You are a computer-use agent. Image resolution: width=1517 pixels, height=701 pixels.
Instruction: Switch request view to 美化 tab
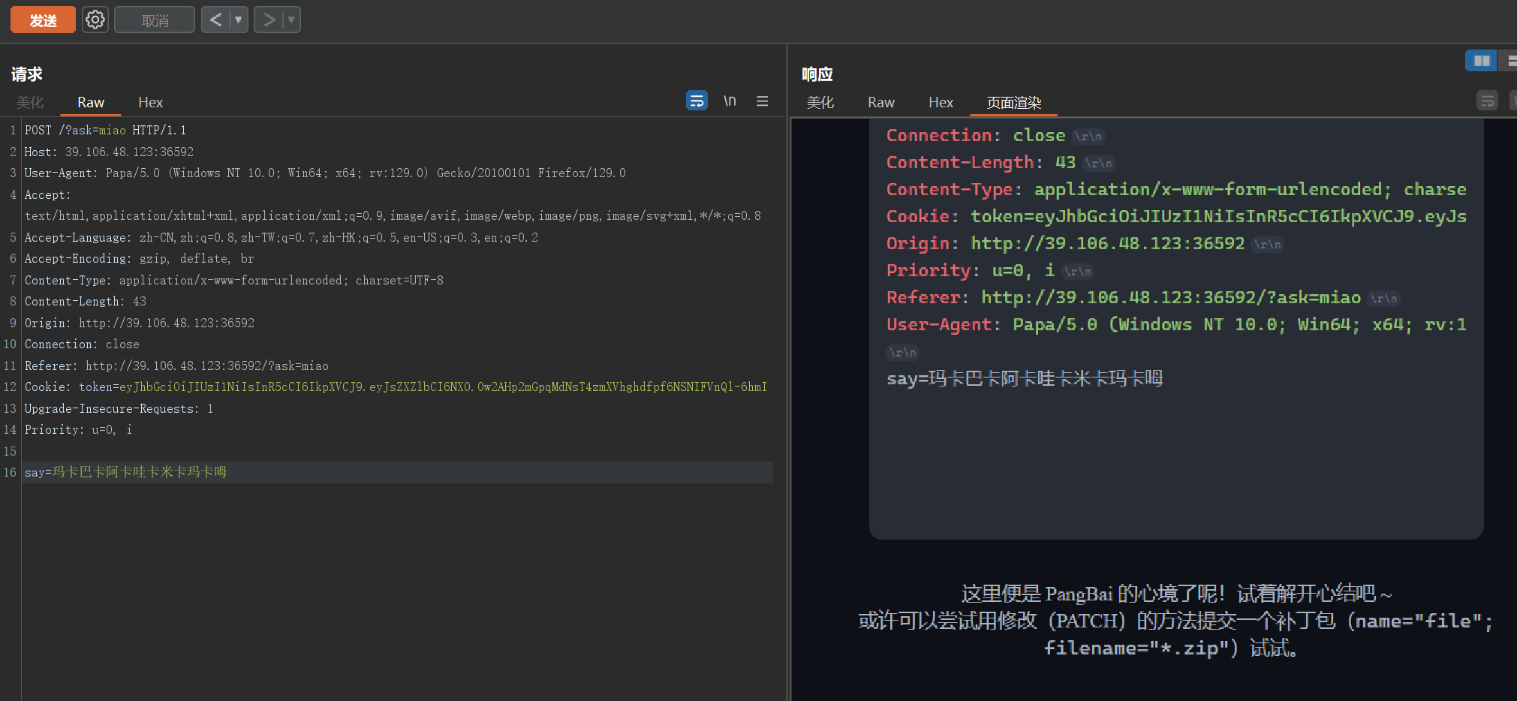(x=30, y=102)
